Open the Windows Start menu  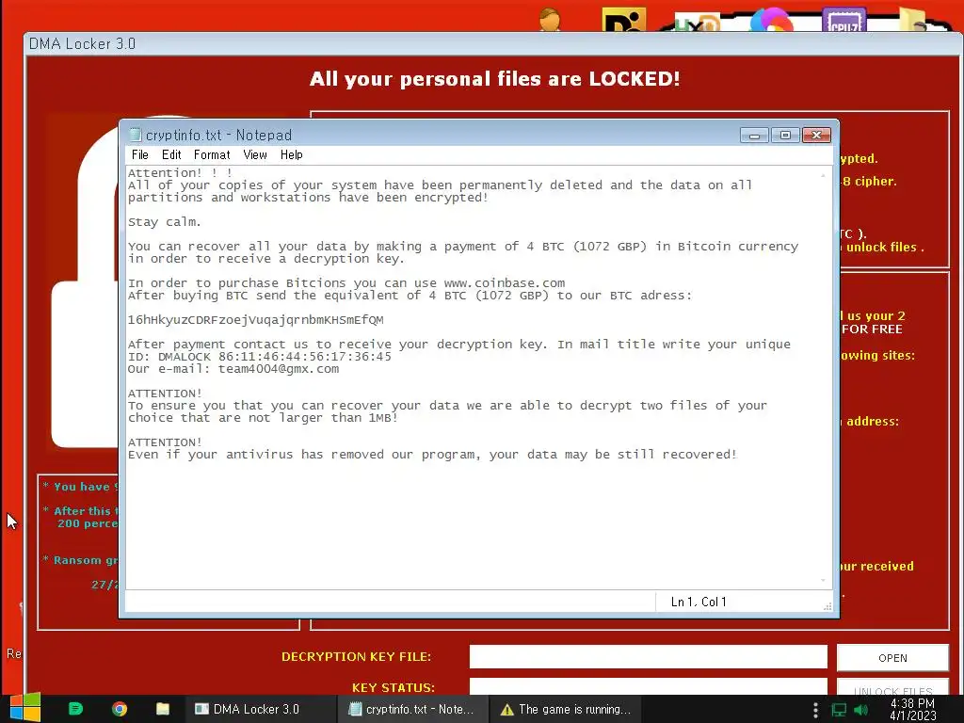25,708
